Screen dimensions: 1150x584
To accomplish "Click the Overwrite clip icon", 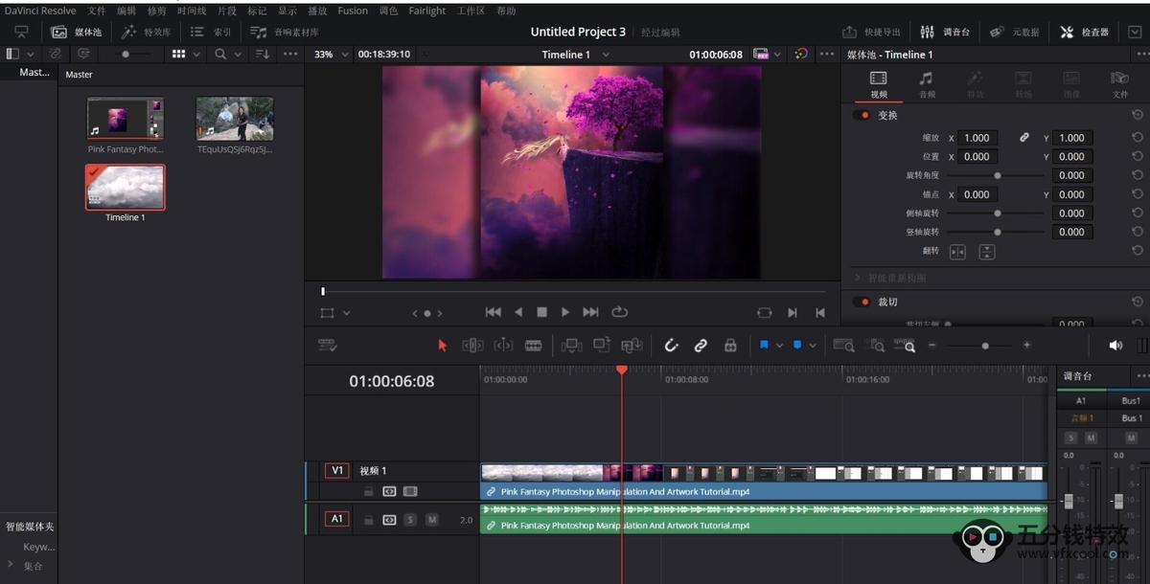I will click(602, 346).
